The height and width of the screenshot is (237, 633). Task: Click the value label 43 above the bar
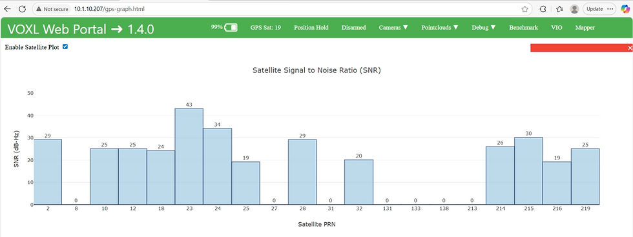point(189,105)
